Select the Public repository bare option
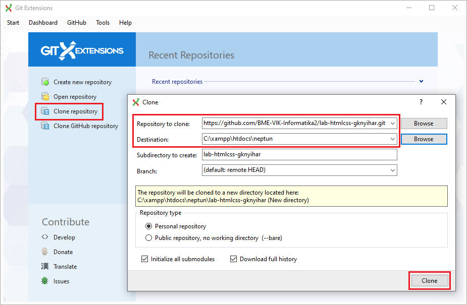Screen dimensions: 467x305 148,238
